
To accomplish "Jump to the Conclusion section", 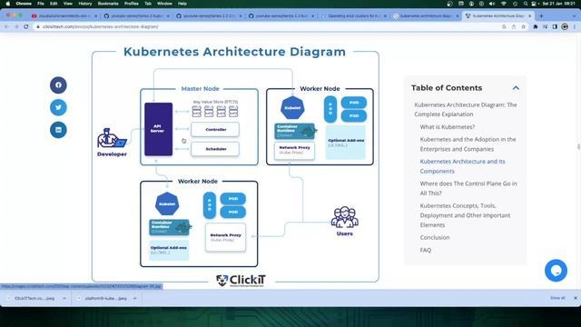I will [435, 237].
